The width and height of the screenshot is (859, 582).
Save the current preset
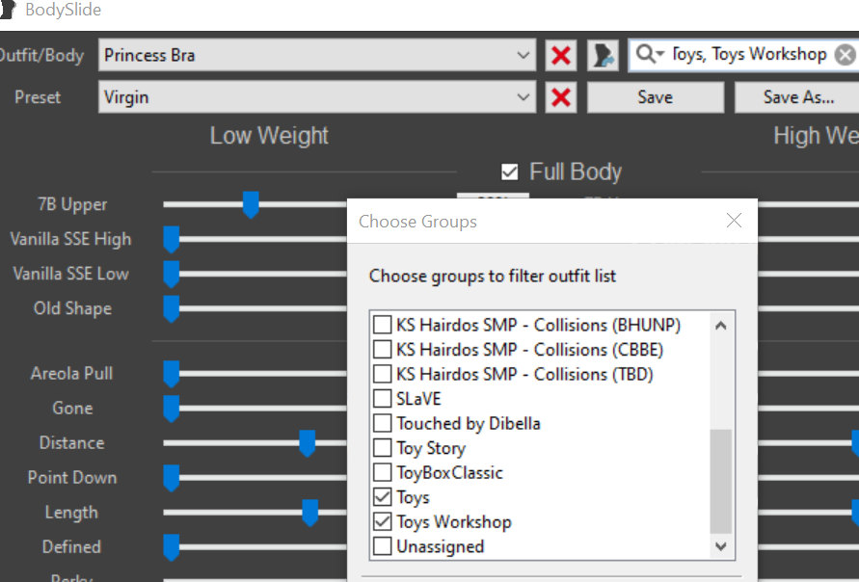tap(656, 97)
